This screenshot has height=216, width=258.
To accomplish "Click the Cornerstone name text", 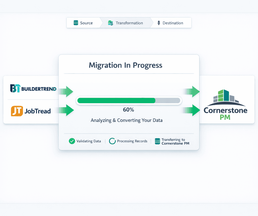I will (225, 110).
